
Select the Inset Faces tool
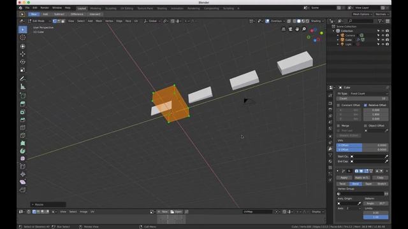click(x=23, y=112)
